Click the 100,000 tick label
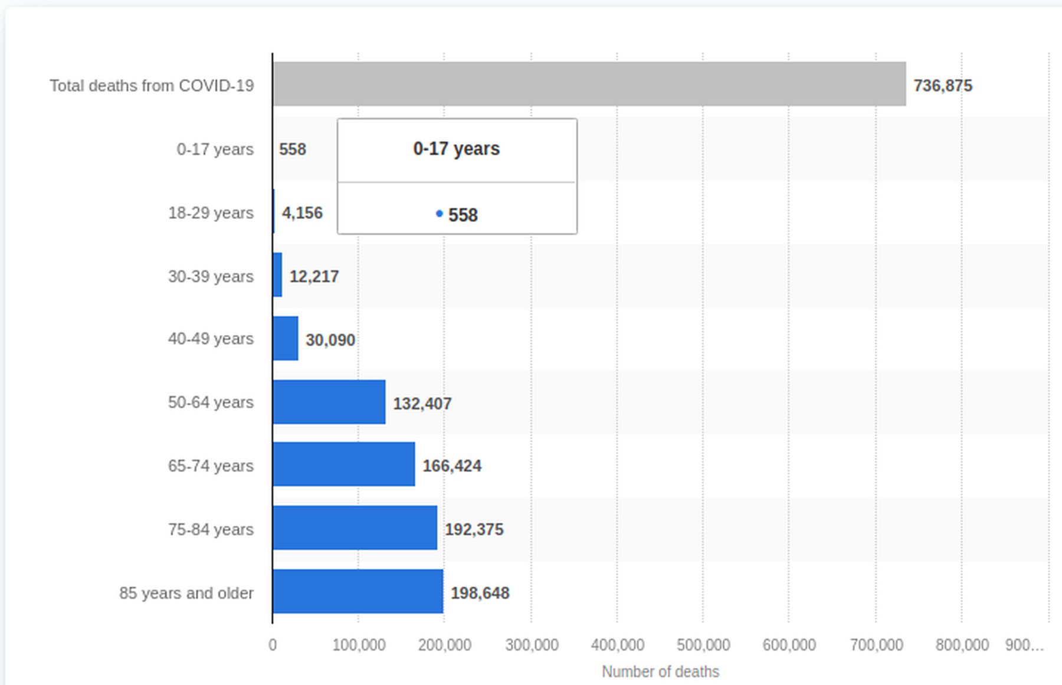The height and width of the screenshot is (685, 1062). (359, 645)
